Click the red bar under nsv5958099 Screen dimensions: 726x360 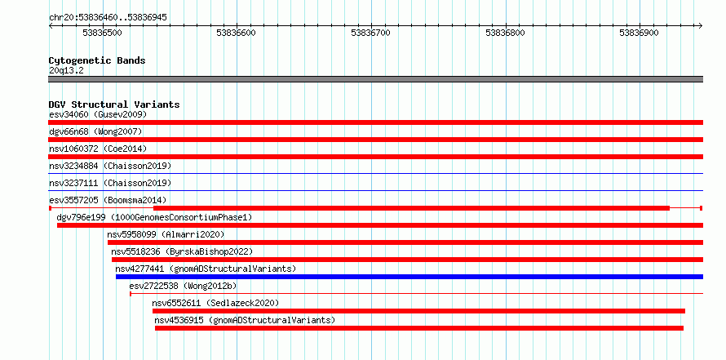coord(405,242)
